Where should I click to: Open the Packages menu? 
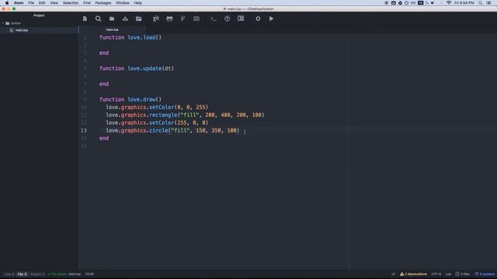click(103, 3)
